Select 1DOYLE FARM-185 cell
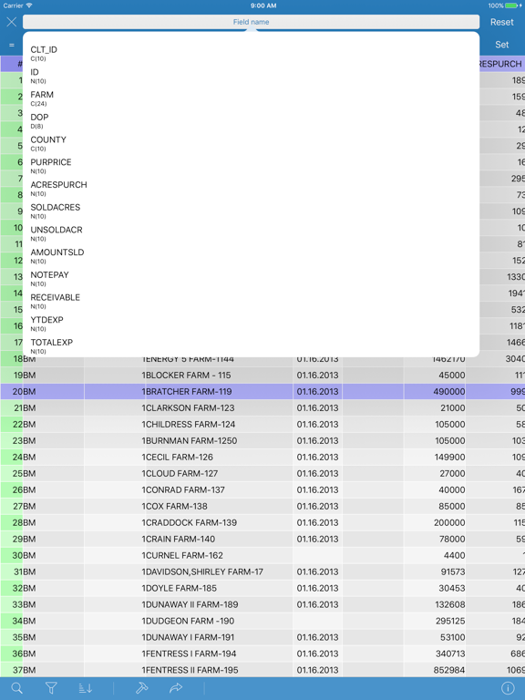The height and width of the screenshot is (700, 525). (217, 588)
